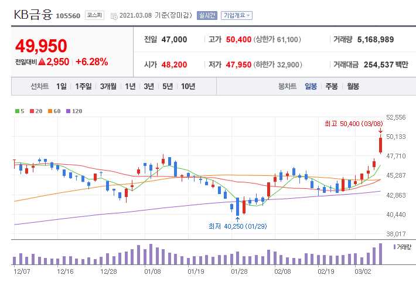The height and width of the screenshot is (282, 416).
Task: Select the 5년 line chart tab
Action: [x=168, y=86]
